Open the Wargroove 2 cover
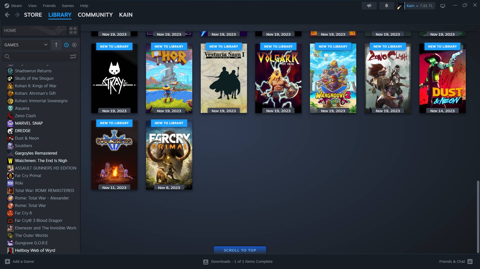This screenshot has width=480, height=269. 333,78
